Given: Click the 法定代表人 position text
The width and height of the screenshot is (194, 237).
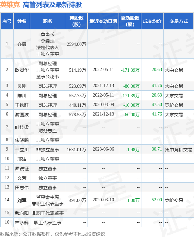Looking at the screenshot, I should pos(47,47).
